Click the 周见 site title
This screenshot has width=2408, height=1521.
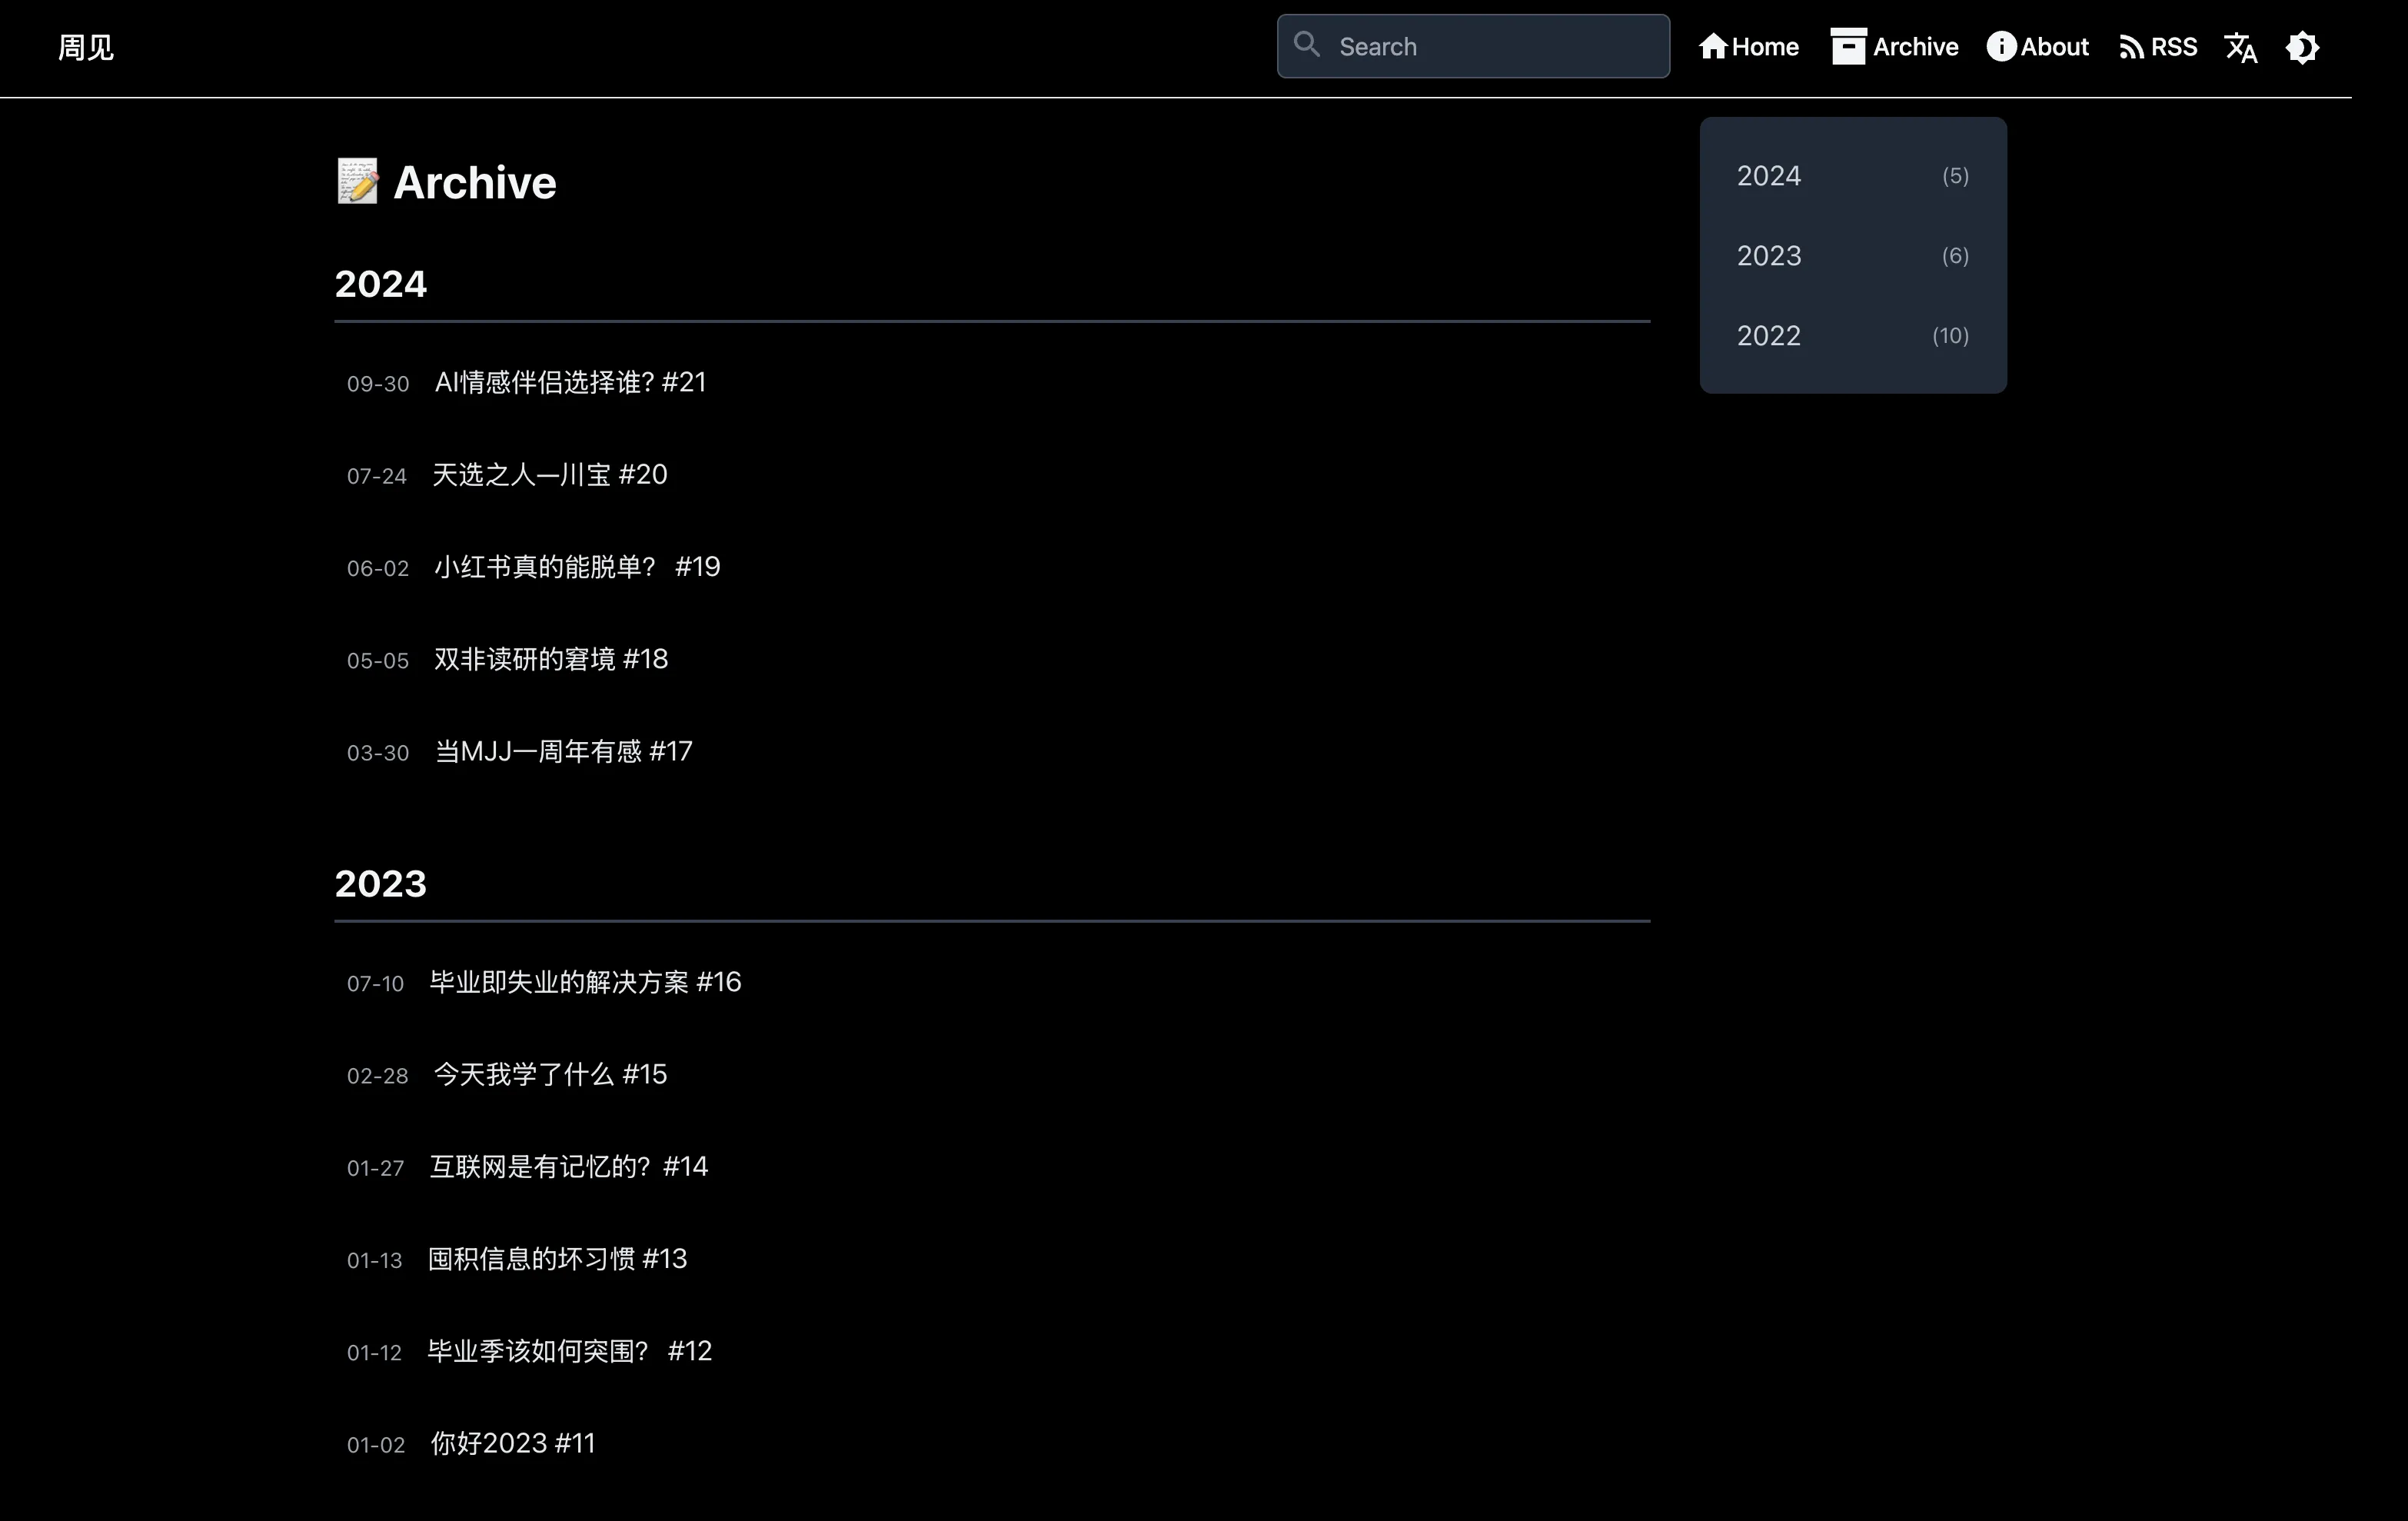(86, 47)
